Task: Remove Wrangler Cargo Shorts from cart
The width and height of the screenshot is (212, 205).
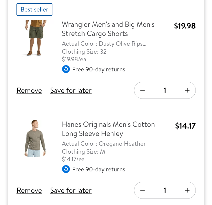Action: click(29, 91)
